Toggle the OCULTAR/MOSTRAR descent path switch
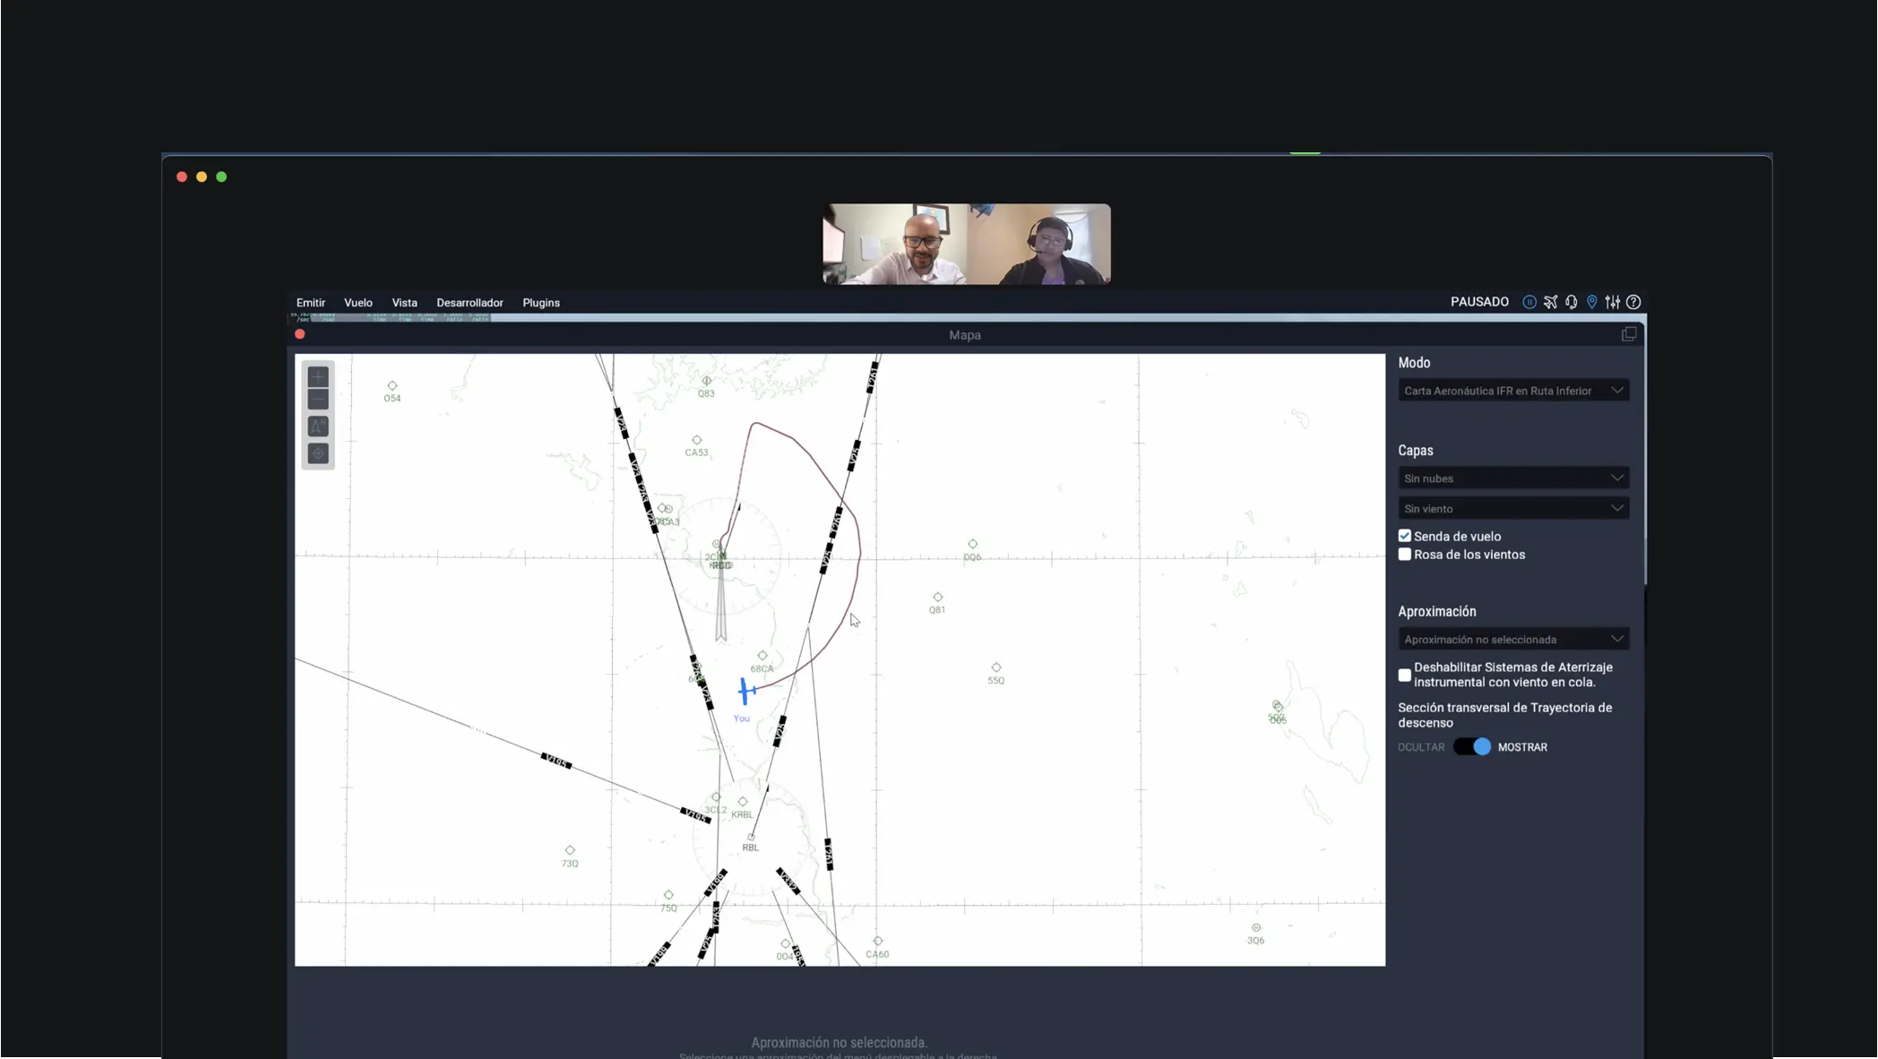Screen dimensions: 1878x1059 click(x=1472, y=746)
